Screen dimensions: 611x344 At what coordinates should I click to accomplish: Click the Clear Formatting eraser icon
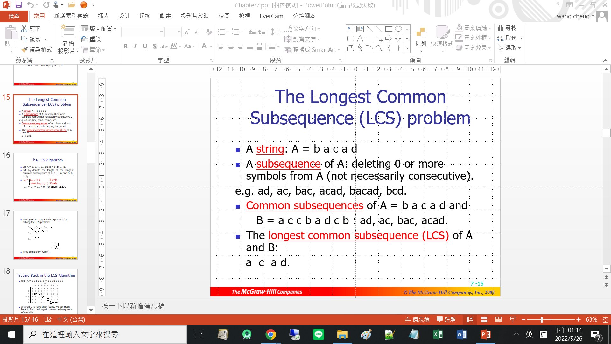209,32
